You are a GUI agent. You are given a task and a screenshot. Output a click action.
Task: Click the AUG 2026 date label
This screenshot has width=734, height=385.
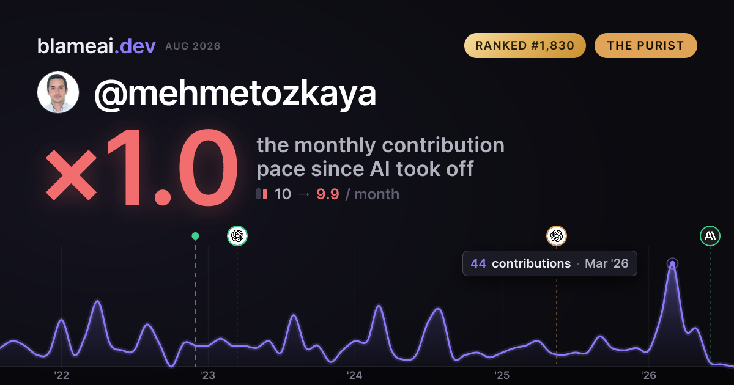click(193, 46)
